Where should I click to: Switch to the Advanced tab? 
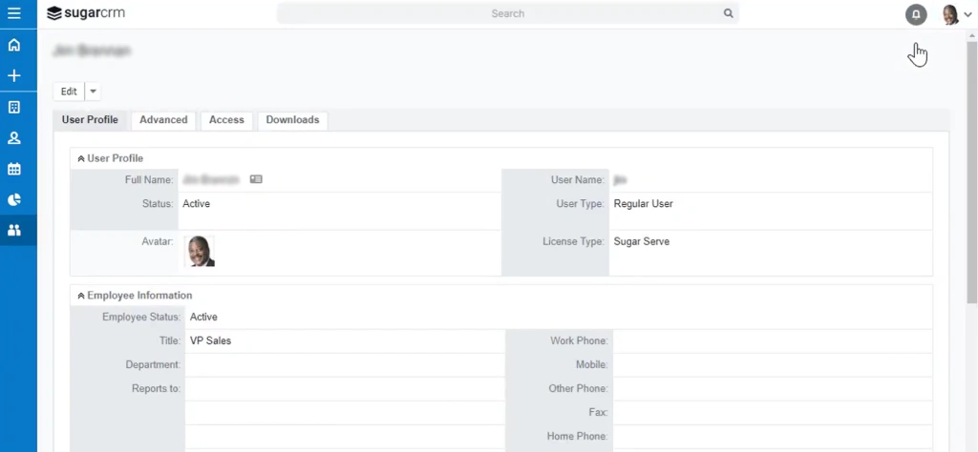[x=163, y=120]
